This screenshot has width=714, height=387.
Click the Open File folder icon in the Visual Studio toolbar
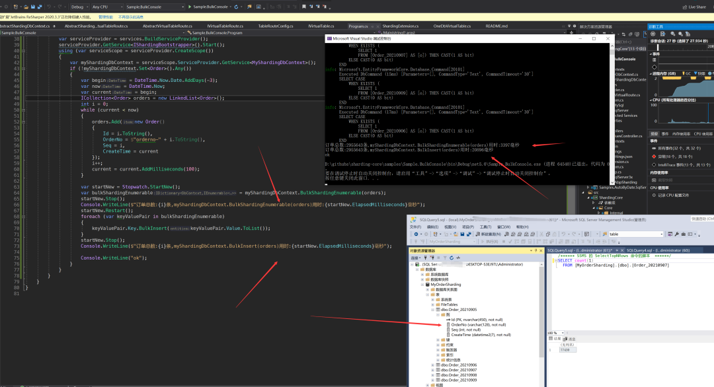(x=26, y=7)
